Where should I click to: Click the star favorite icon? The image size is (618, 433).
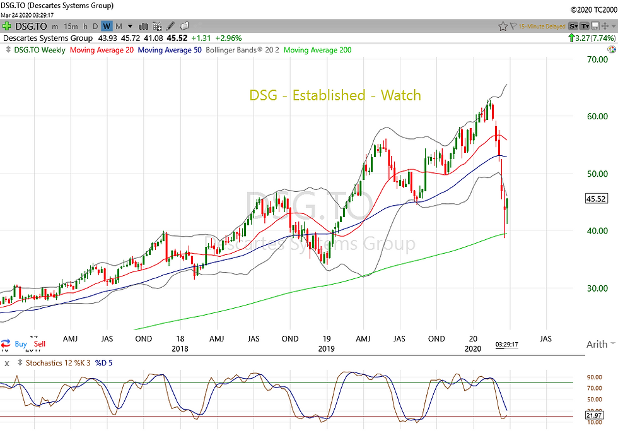click(x=503, y=27)
